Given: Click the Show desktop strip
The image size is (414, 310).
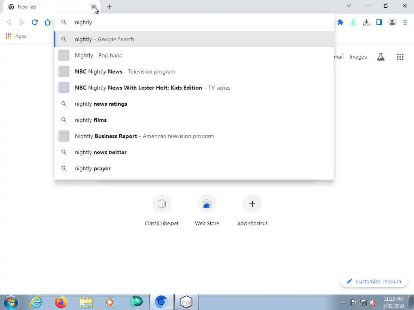Looking at the screenshot, I should coord(411,302).
